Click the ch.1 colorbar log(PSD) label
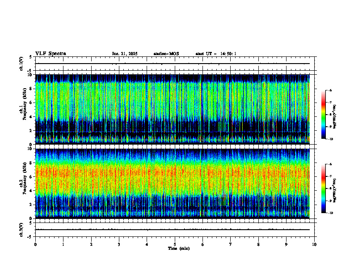354x274 pixels. pos(335,117)
